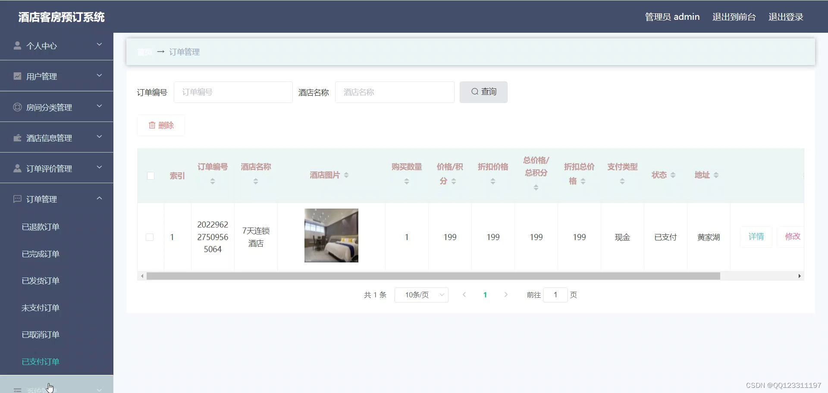The height and width of the screenshot is (393, 828).
Task: Click 退出登录 logout link
Action: point(786,17)
